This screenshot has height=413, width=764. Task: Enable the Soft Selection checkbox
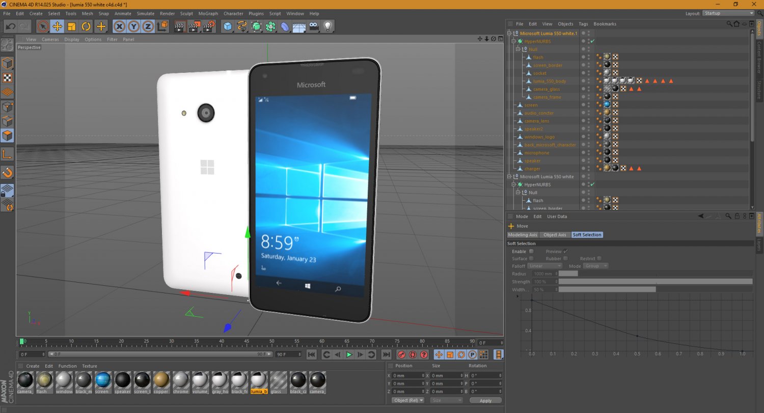click(x=531, y=251)
